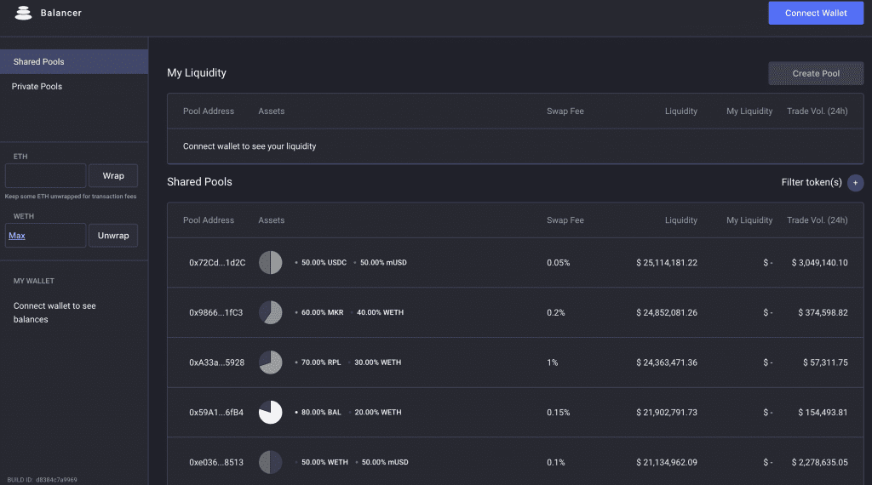
Task: Click the plus icon next to Filter token(s)
Action: tap(855, 182)
